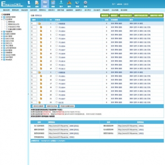Tick the checkbox in row ID 2
Screen dimensions: 165x165
click(x=57, y=72)
